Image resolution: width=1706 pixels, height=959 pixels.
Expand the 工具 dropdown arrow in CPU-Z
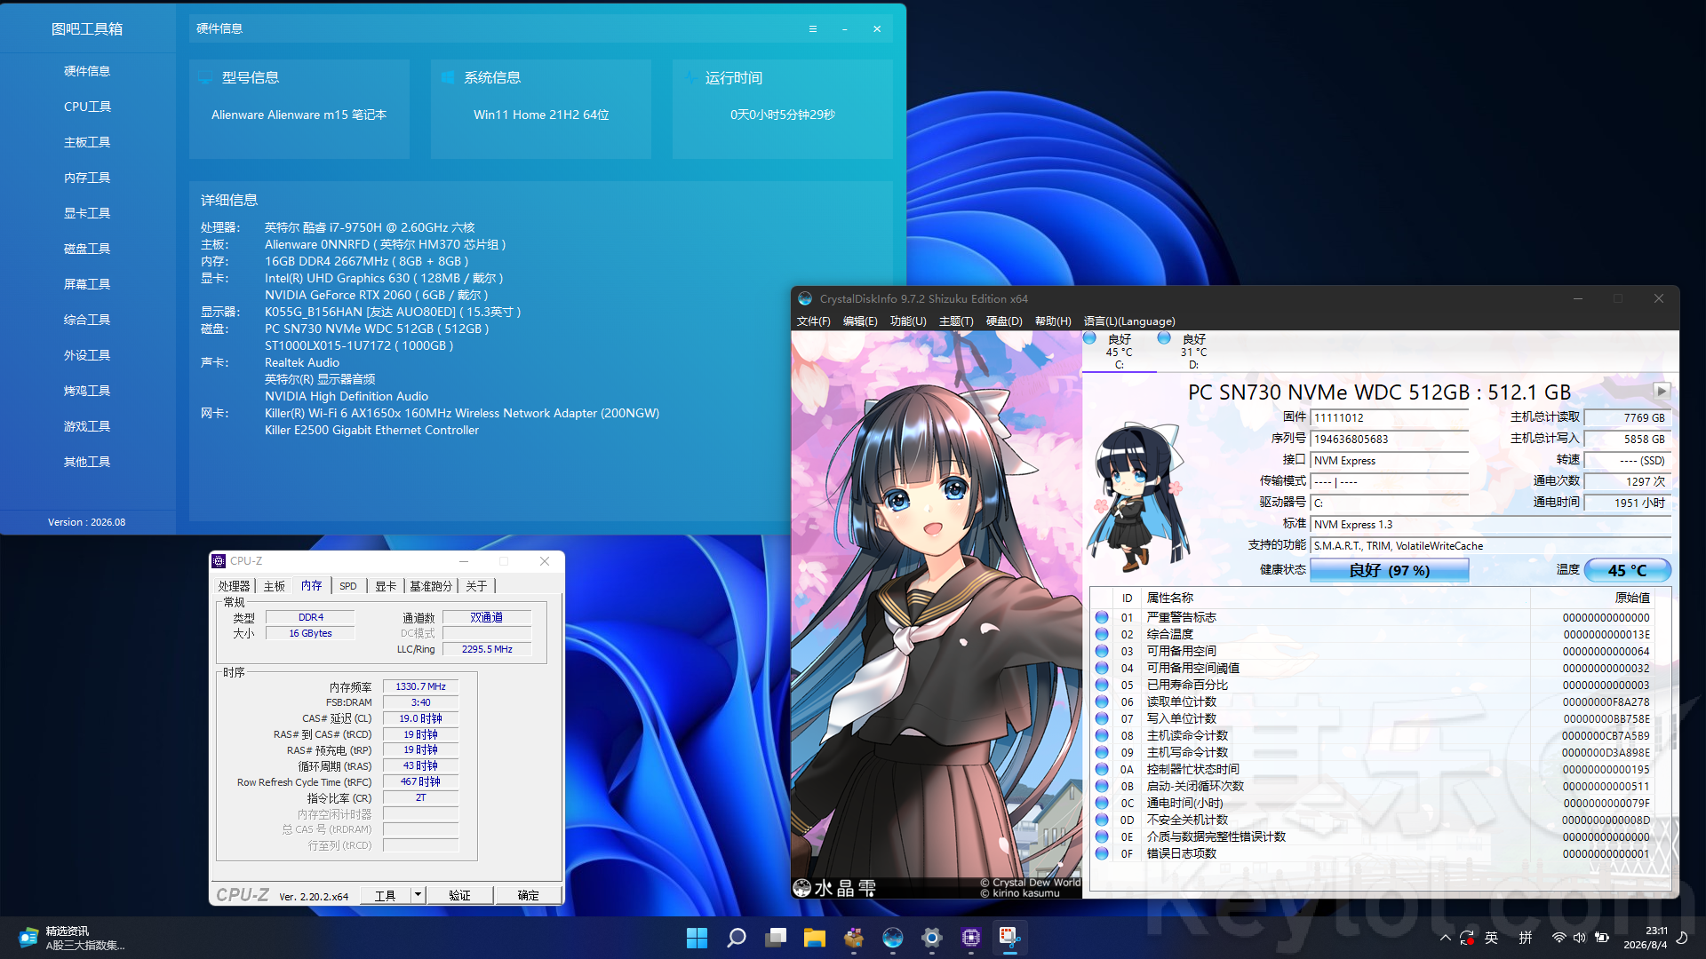(x=418, y=895)
